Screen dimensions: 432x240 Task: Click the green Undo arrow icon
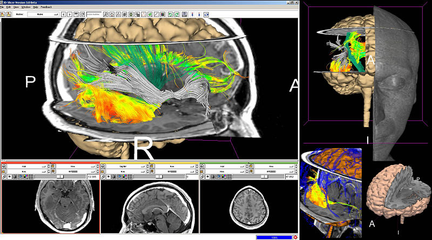(169, 13)
